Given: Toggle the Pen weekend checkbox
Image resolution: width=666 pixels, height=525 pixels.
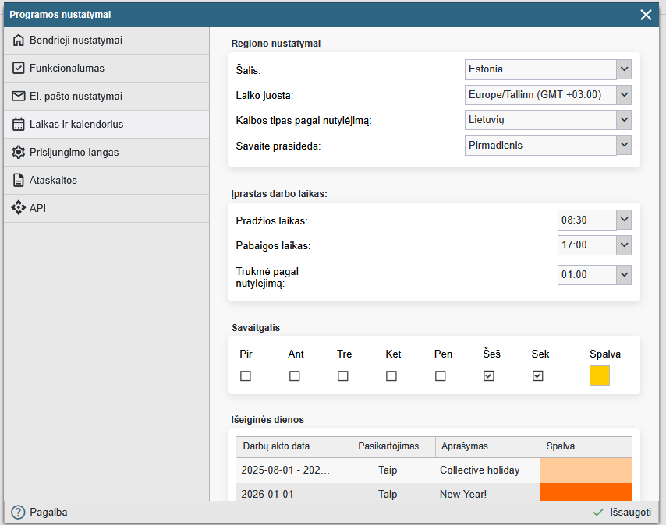Looking at the screenshot, I should [x=441, y=376].
